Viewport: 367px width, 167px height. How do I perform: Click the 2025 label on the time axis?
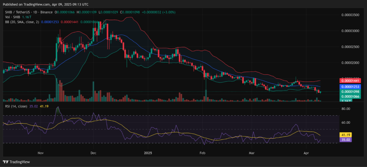click(147, 152)
